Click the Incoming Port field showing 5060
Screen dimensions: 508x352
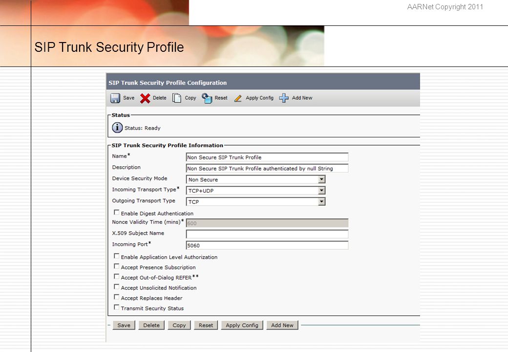click(x=267, y=245)
